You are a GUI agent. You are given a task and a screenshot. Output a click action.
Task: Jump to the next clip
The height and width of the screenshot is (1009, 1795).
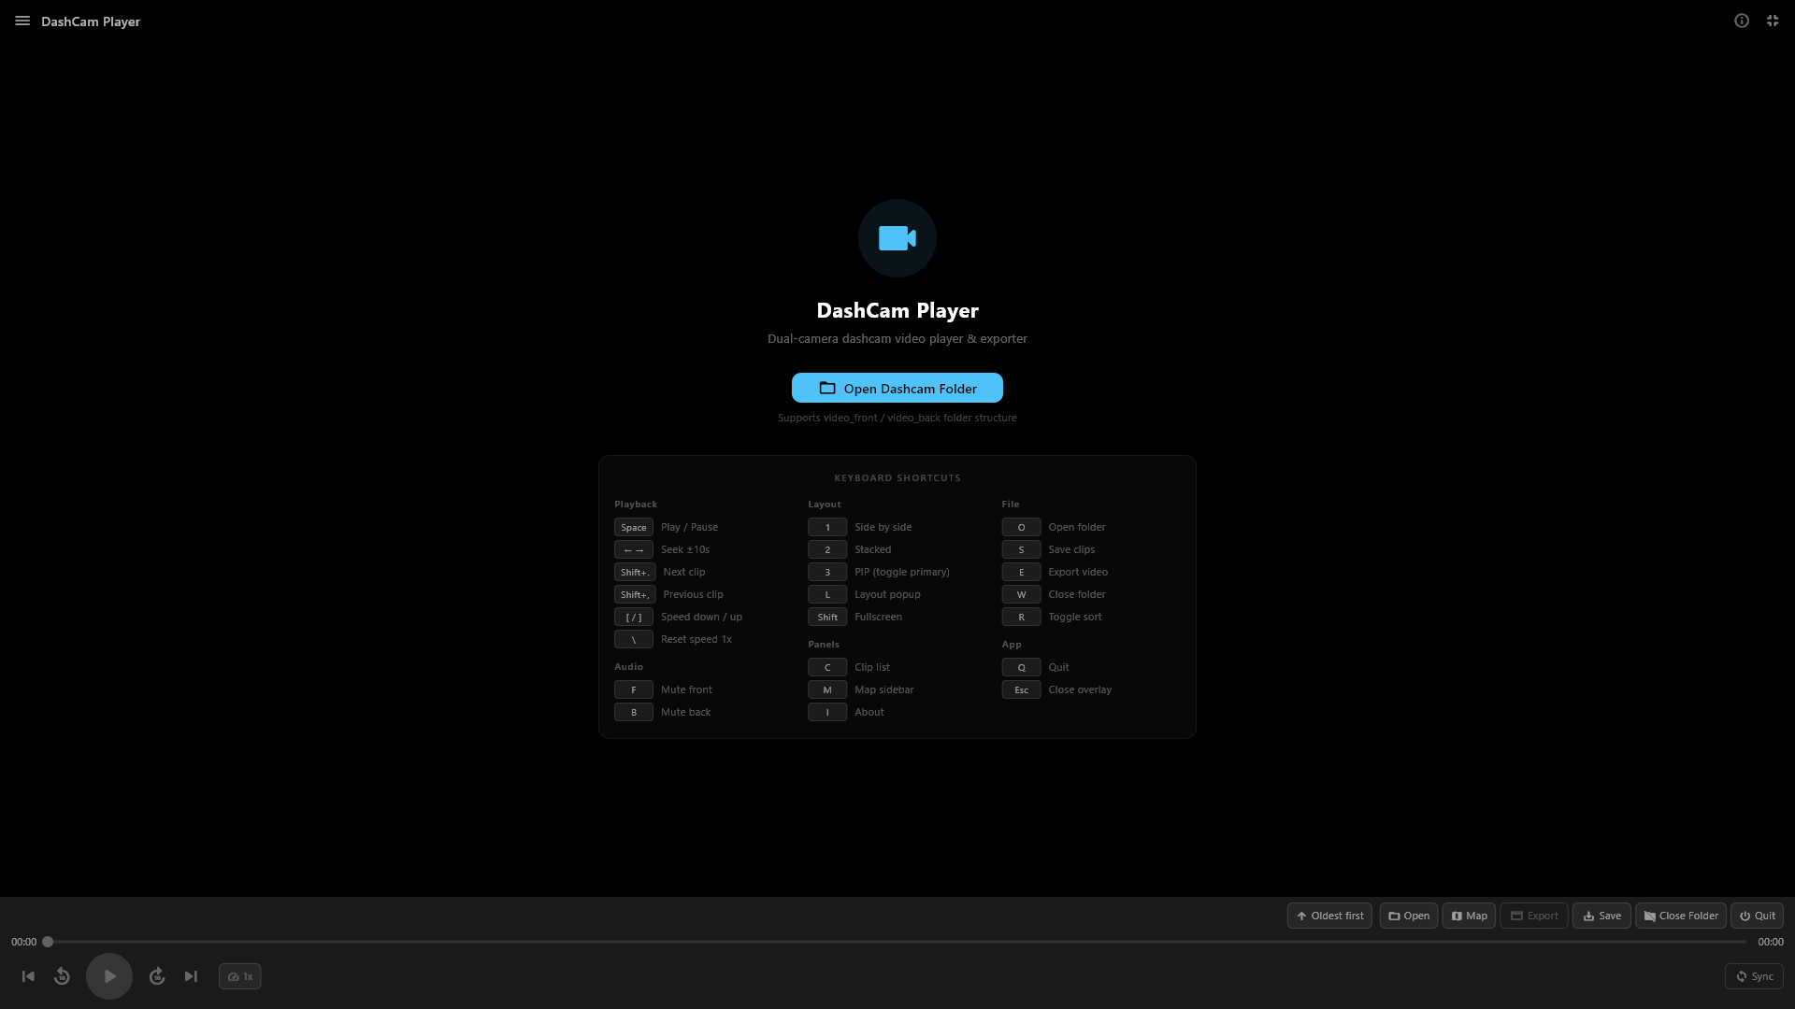[191, 975]
